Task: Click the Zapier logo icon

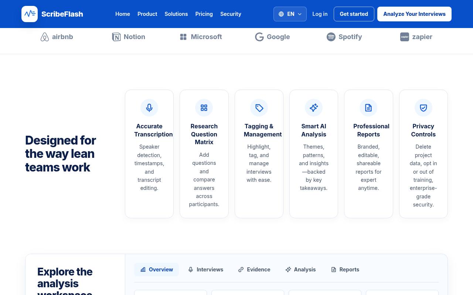Action: (405, 37)
